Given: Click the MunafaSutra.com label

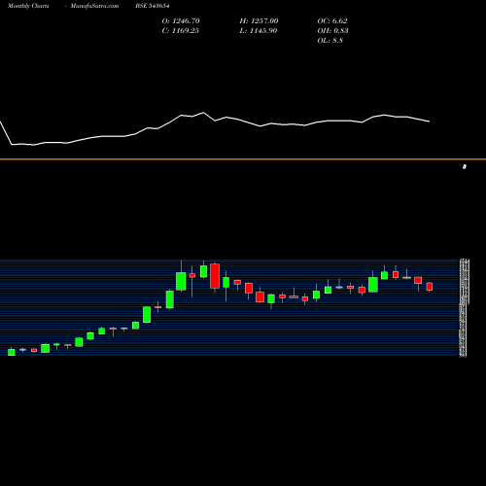Looking at the screenshot, I should [94, 6].
